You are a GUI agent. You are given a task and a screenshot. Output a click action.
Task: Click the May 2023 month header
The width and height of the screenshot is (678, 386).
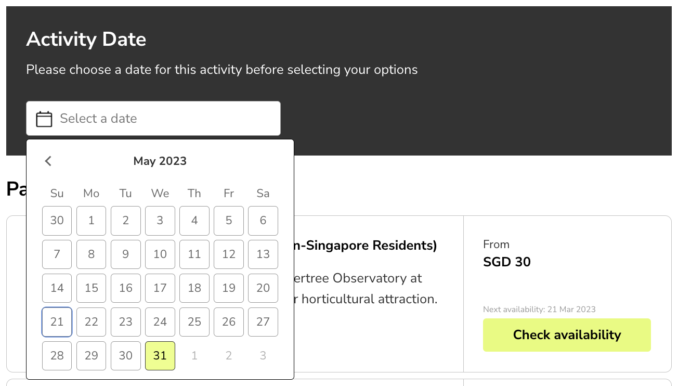pos(160,161)
